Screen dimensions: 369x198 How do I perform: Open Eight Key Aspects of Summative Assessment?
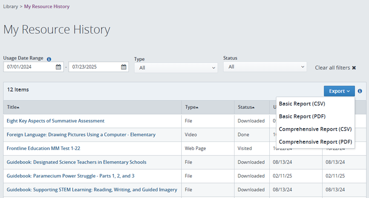pyautogui.click(x=55, y=121)
